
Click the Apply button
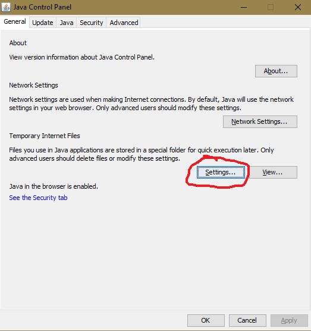point(289,320)
